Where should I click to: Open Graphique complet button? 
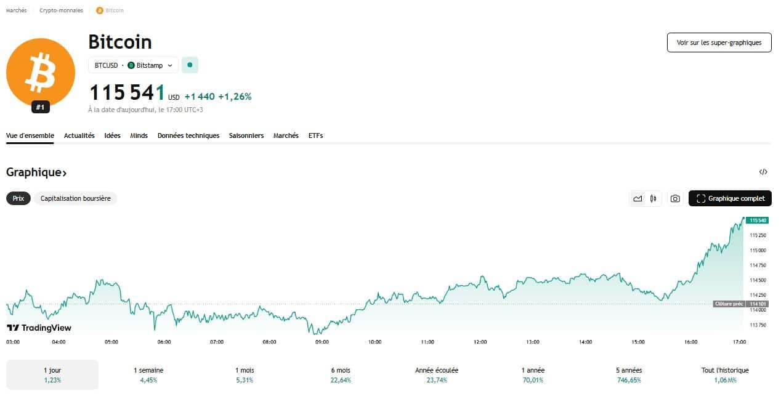tap(730, 198)
